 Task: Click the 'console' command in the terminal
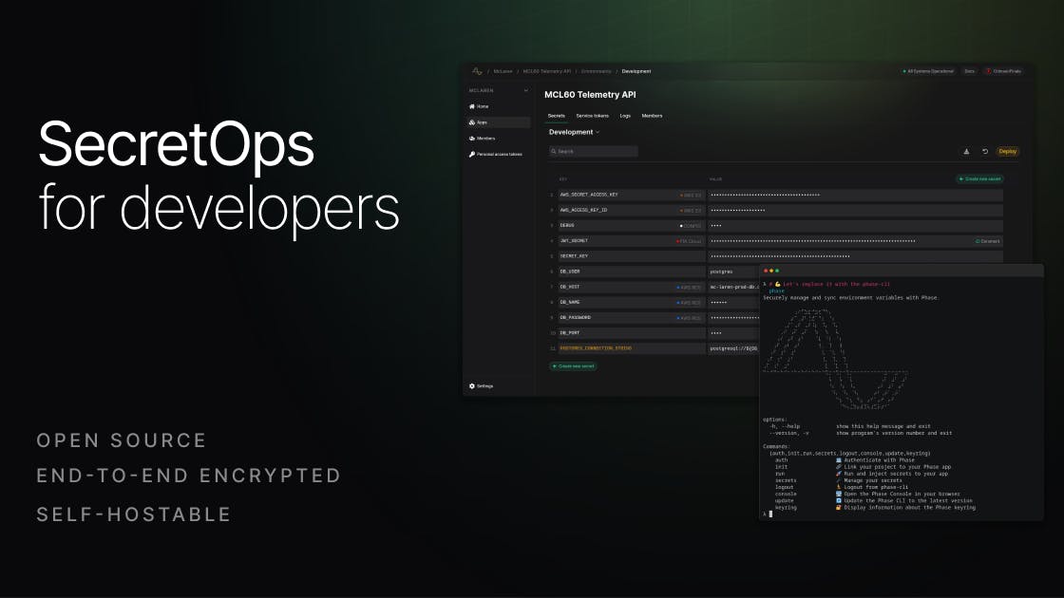pyautogui.click(x=786, y=495)
